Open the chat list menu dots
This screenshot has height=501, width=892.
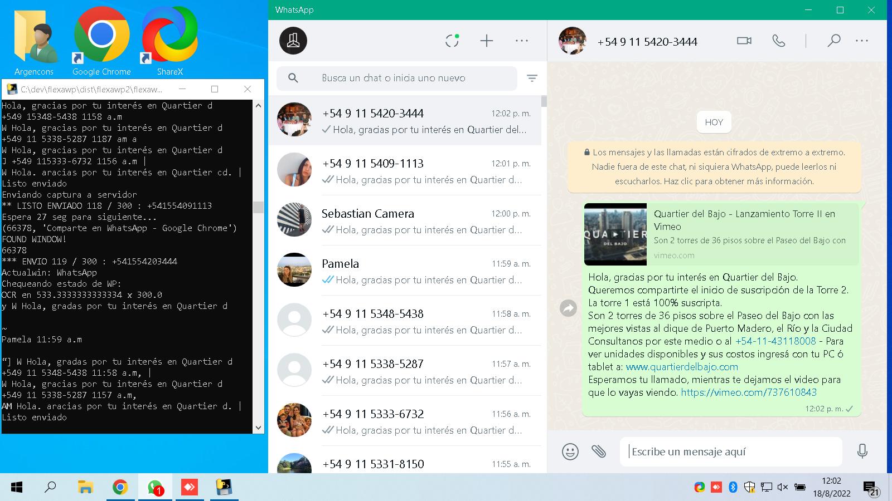522,41
